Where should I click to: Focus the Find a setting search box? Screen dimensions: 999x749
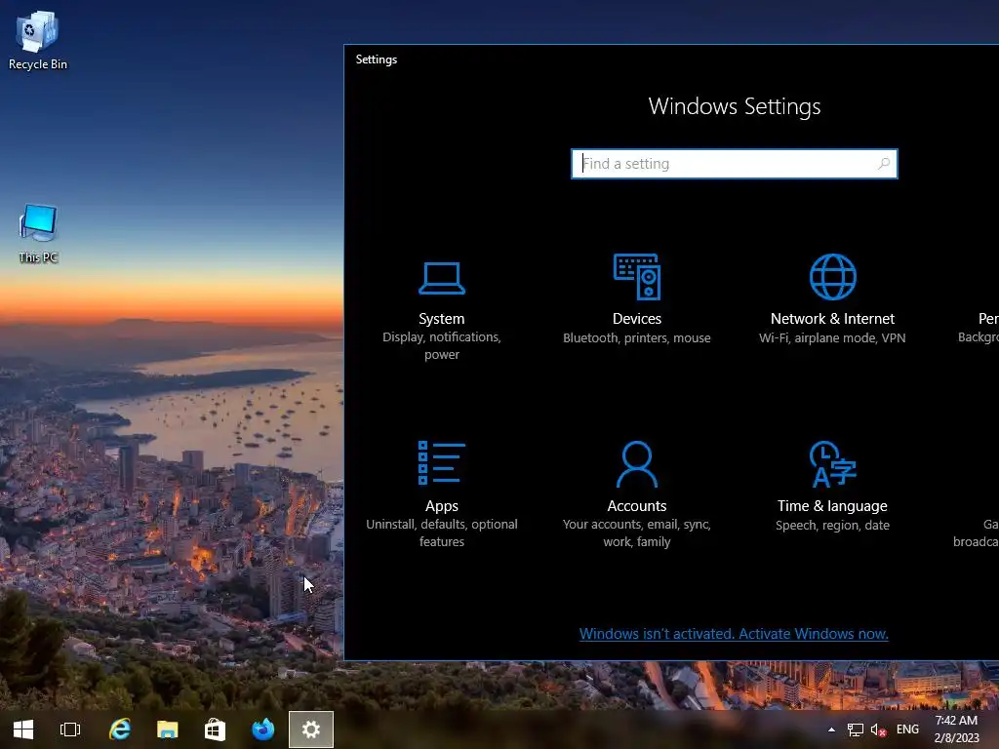[x=734, y=164]
